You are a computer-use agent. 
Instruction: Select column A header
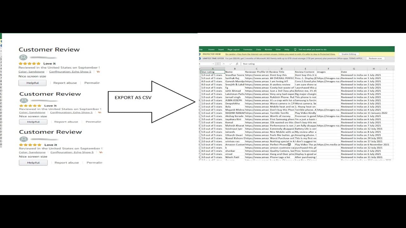pyautogui.click(x=213, y=68)
